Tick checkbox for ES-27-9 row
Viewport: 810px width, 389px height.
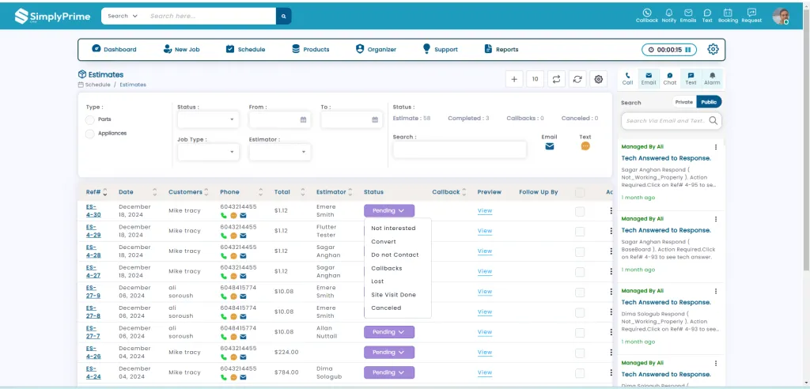point(580,293)
